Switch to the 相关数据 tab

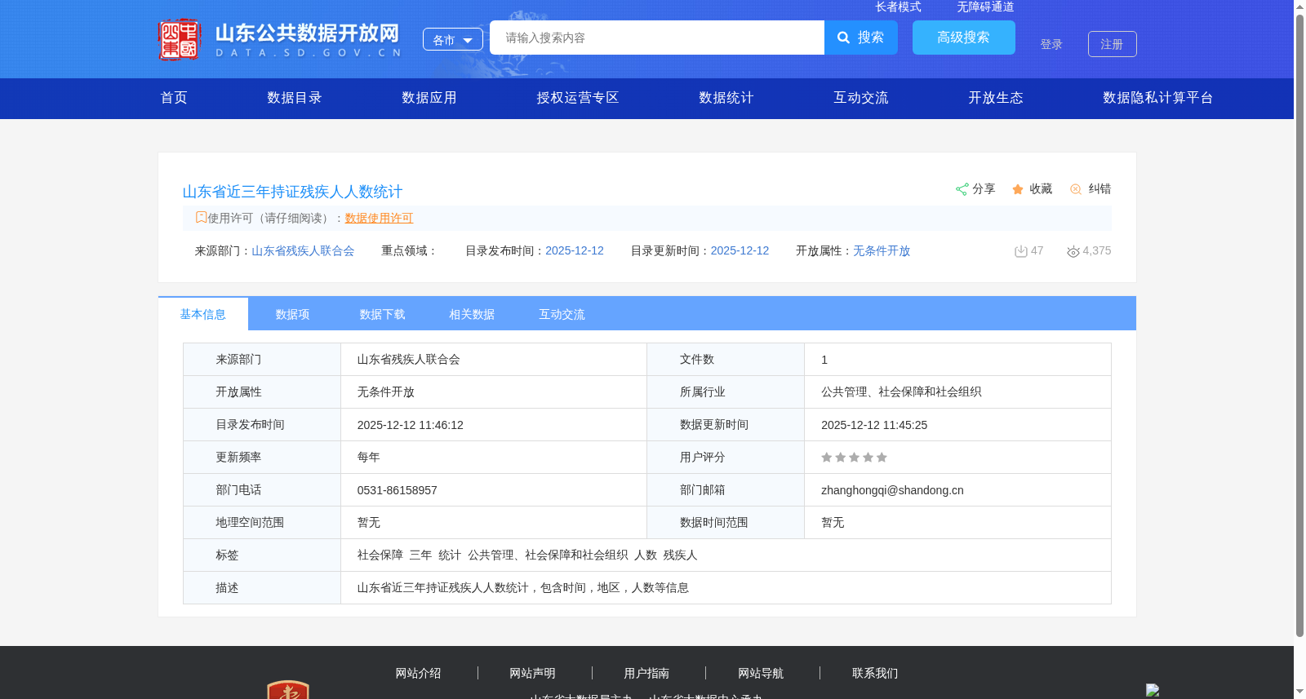(473, 314)
